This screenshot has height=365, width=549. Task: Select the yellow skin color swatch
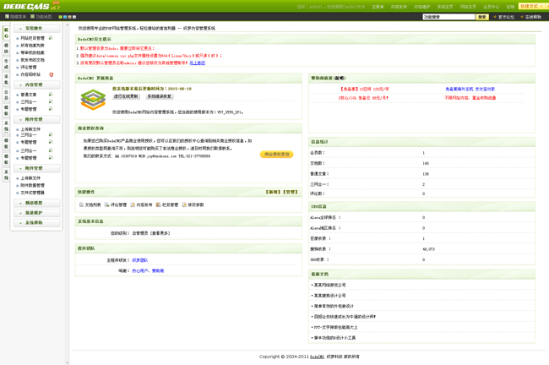point(69,16)
